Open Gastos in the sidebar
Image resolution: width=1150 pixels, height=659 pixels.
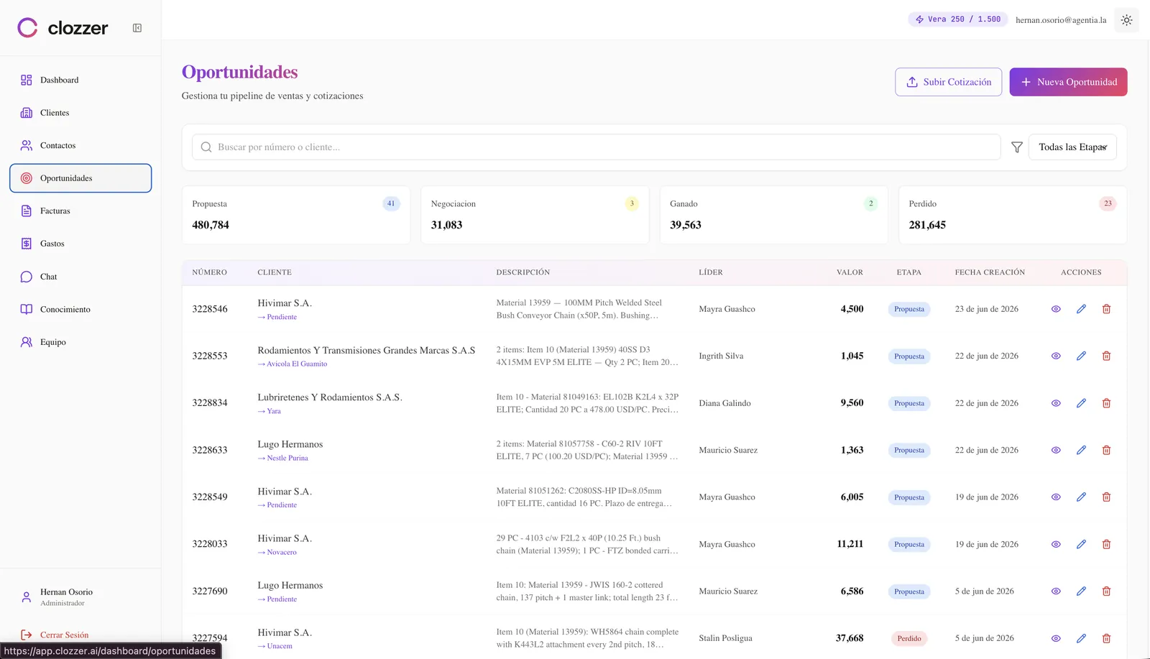point(80,244)
